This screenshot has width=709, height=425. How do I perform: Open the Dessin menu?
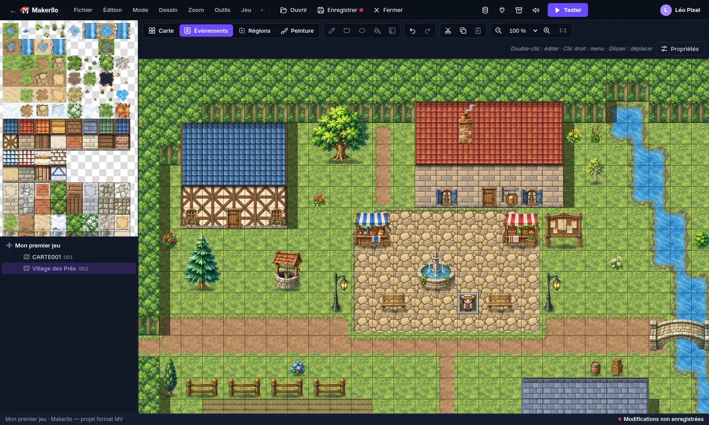[x=168, y=10]
